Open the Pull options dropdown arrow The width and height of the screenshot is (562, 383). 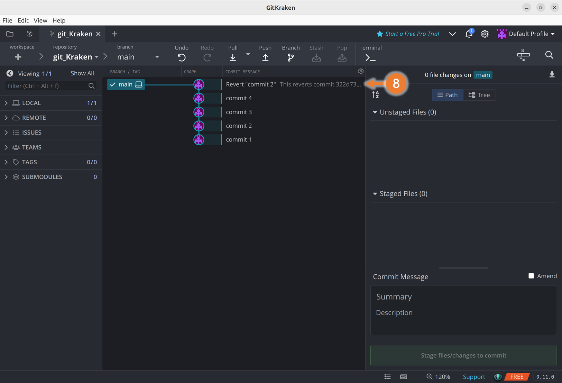(x=248, y=54)
